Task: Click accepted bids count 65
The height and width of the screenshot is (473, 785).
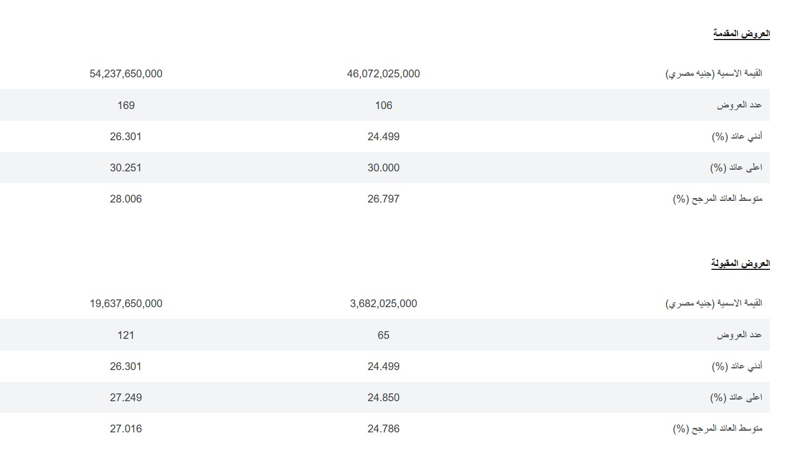Action: click(384, 335)
